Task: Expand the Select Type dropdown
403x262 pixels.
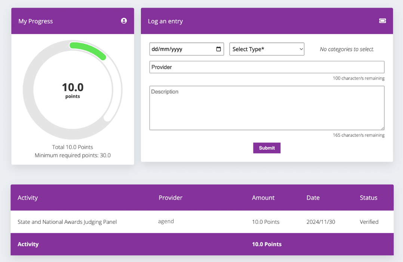Action: point(267,49)
